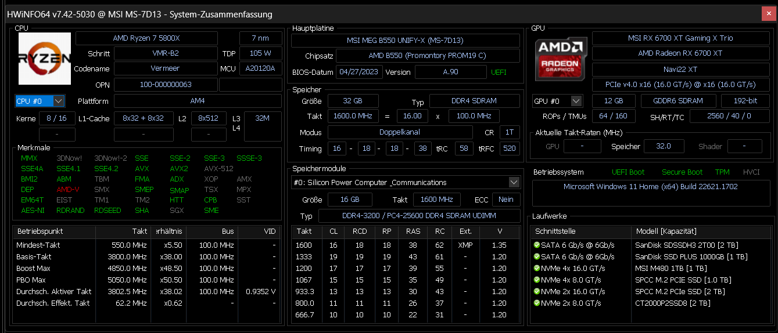Select the 666.7 MHz timing row
Screen dimensions: 778x333
406,314
